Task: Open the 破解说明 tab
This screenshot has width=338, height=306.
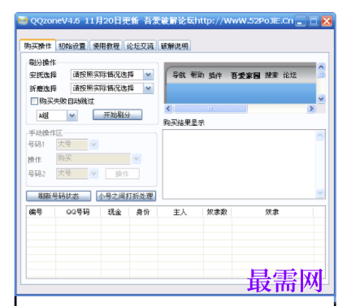Action: [x=175, y=46]
